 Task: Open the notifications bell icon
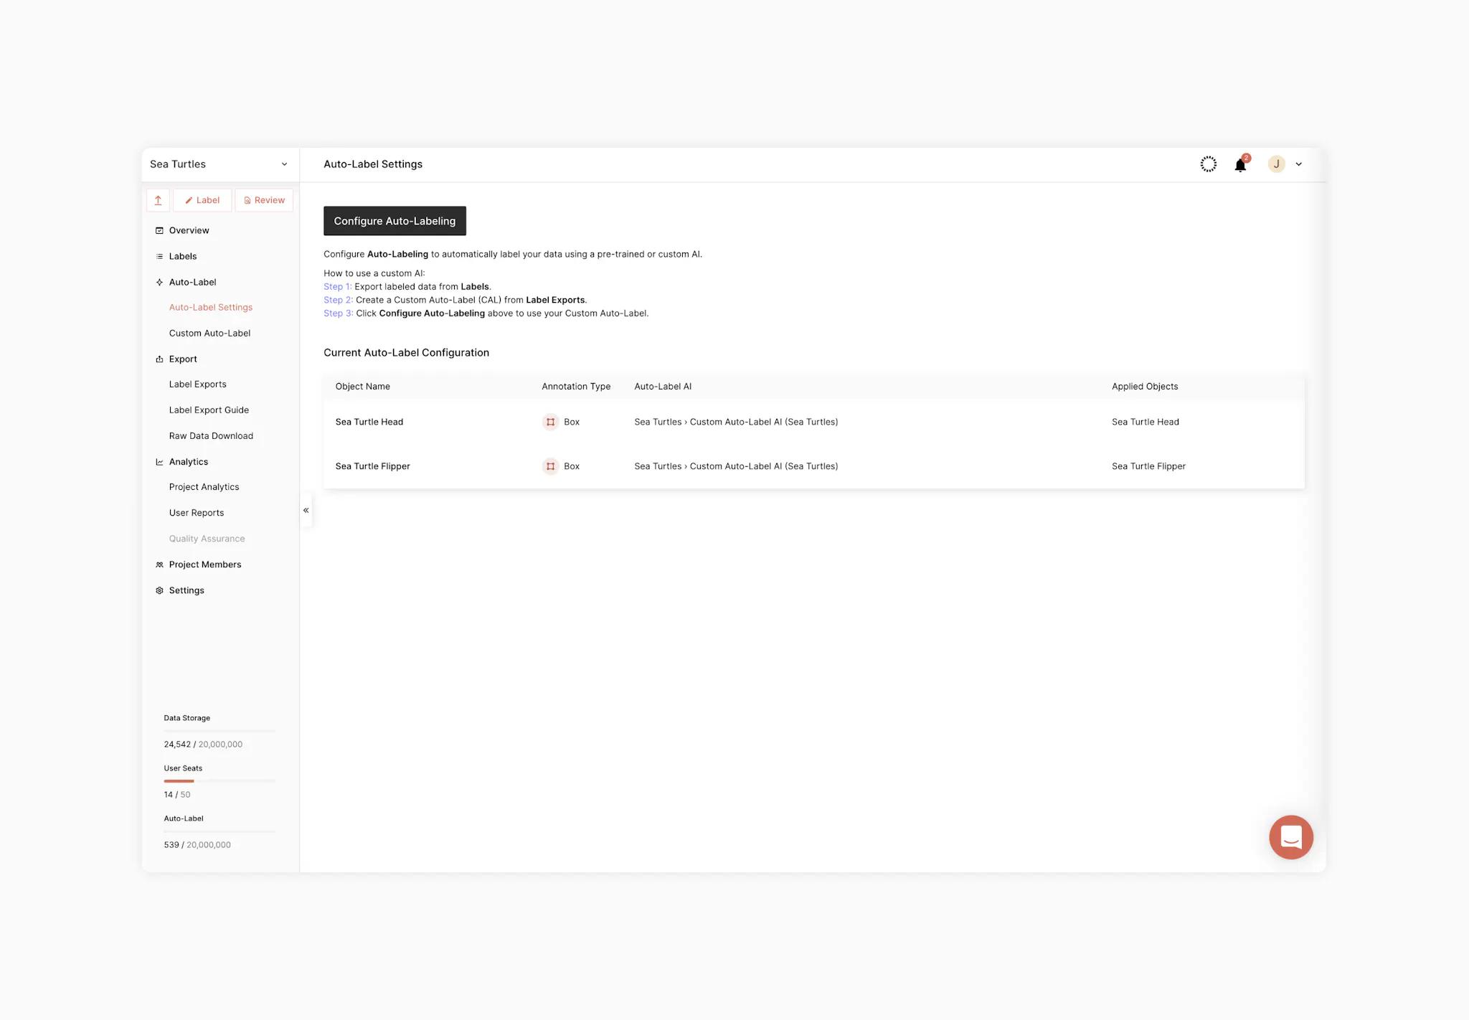[1240, 165]
